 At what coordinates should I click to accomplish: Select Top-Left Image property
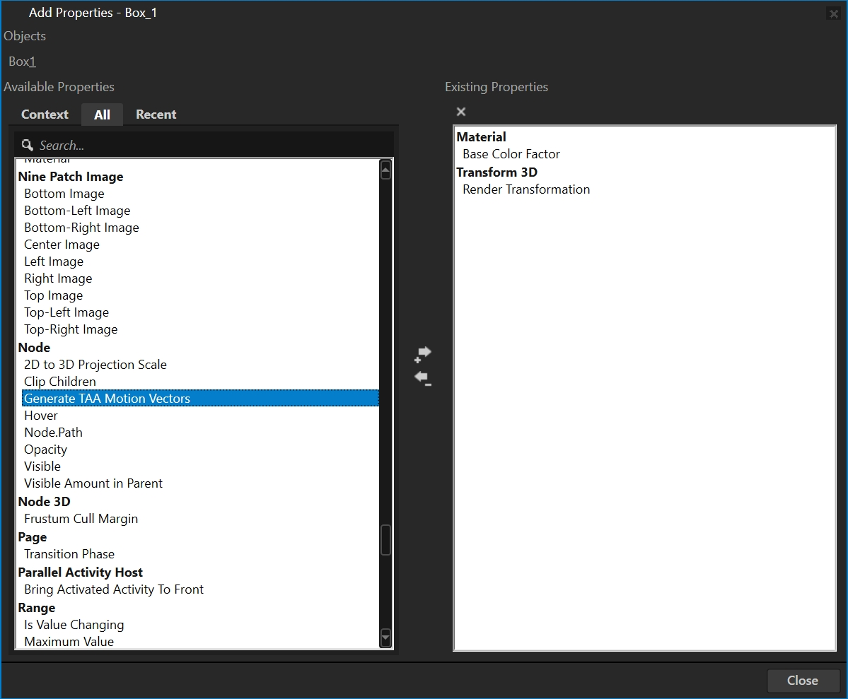pyautogui.click(x=66, y=312)
